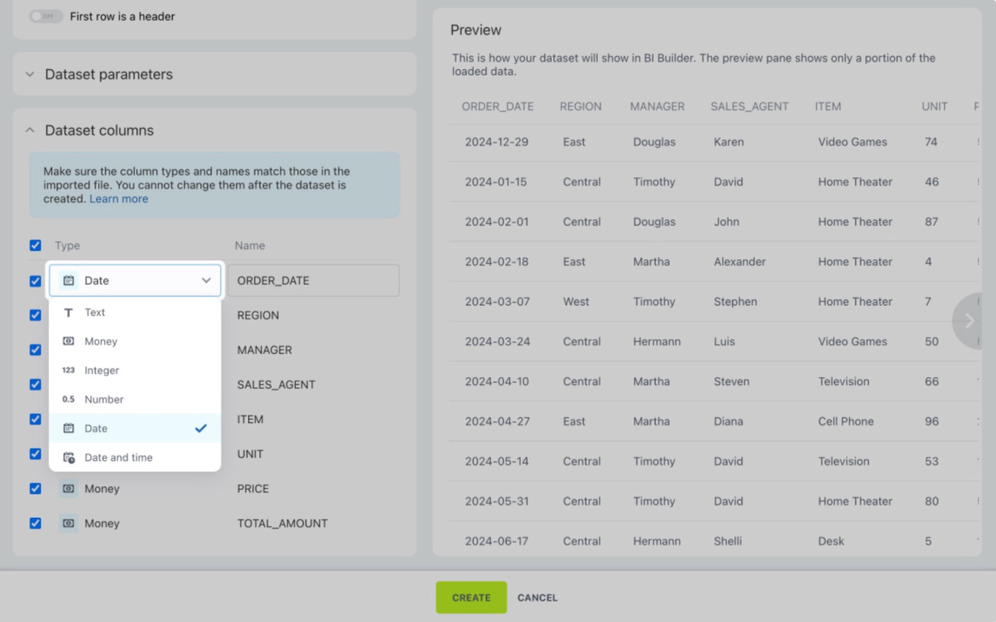Select Date and time from type list
The width and height of the screenshot is (996, 622).
[x=118, y=458]
